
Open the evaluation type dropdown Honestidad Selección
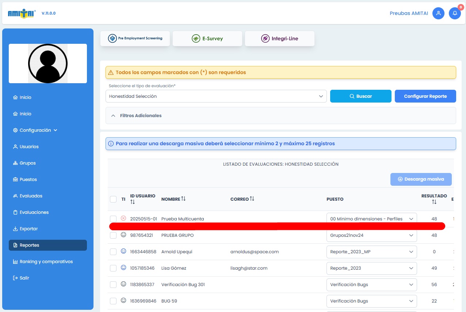point(216,96)
